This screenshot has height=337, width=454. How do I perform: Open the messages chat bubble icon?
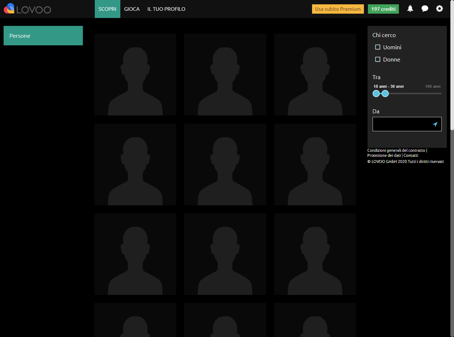click(425, 8)
